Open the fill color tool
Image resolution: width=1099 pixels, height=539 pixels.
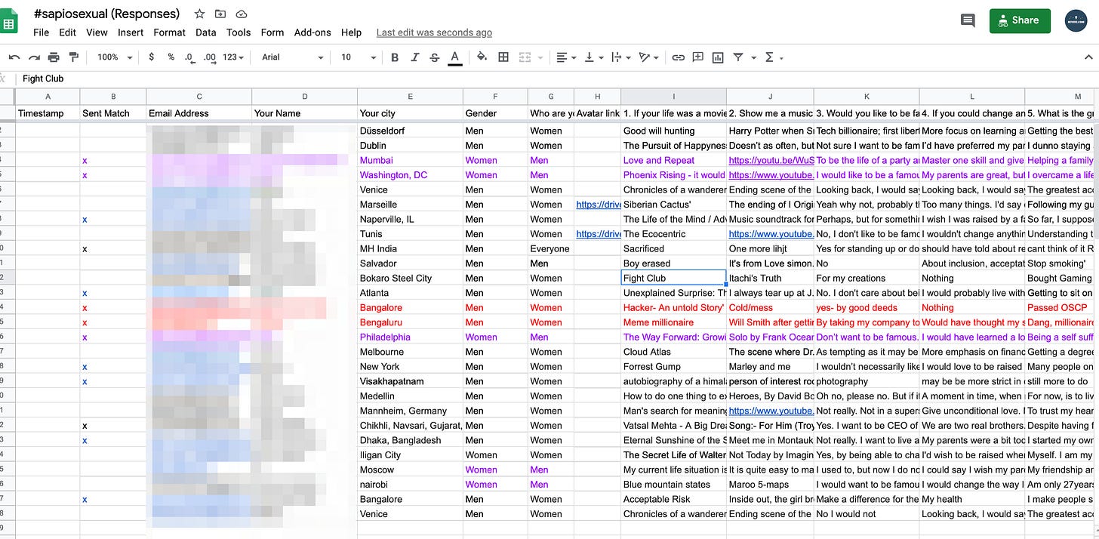(x=482, y=57)
